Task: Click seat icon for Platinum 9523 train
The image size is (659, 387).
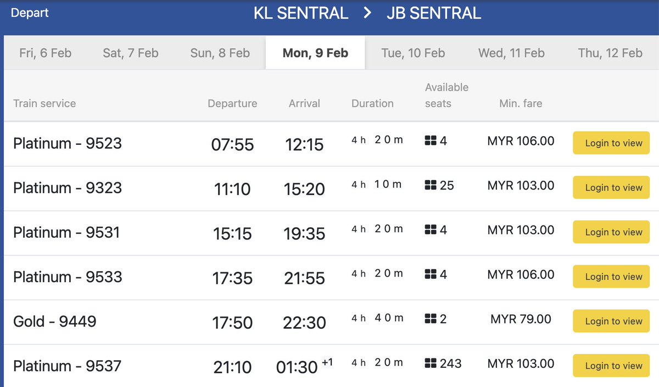Action: pyautogui.click(x=431, y=141)
